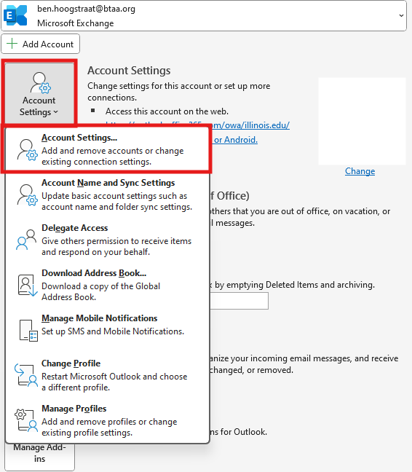Choose Download Address Book... option
Image resolution: width=412 pixels, height=472 pixels.
point(107,285)
